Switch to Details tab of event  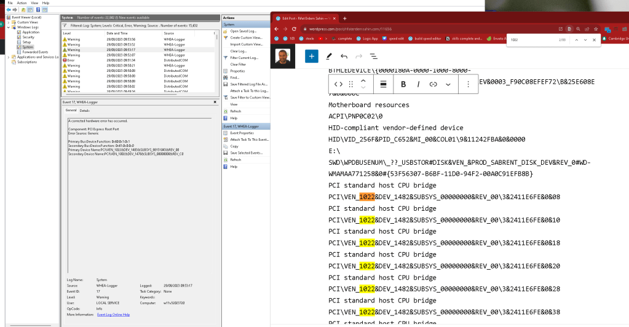tap(85, 111)
